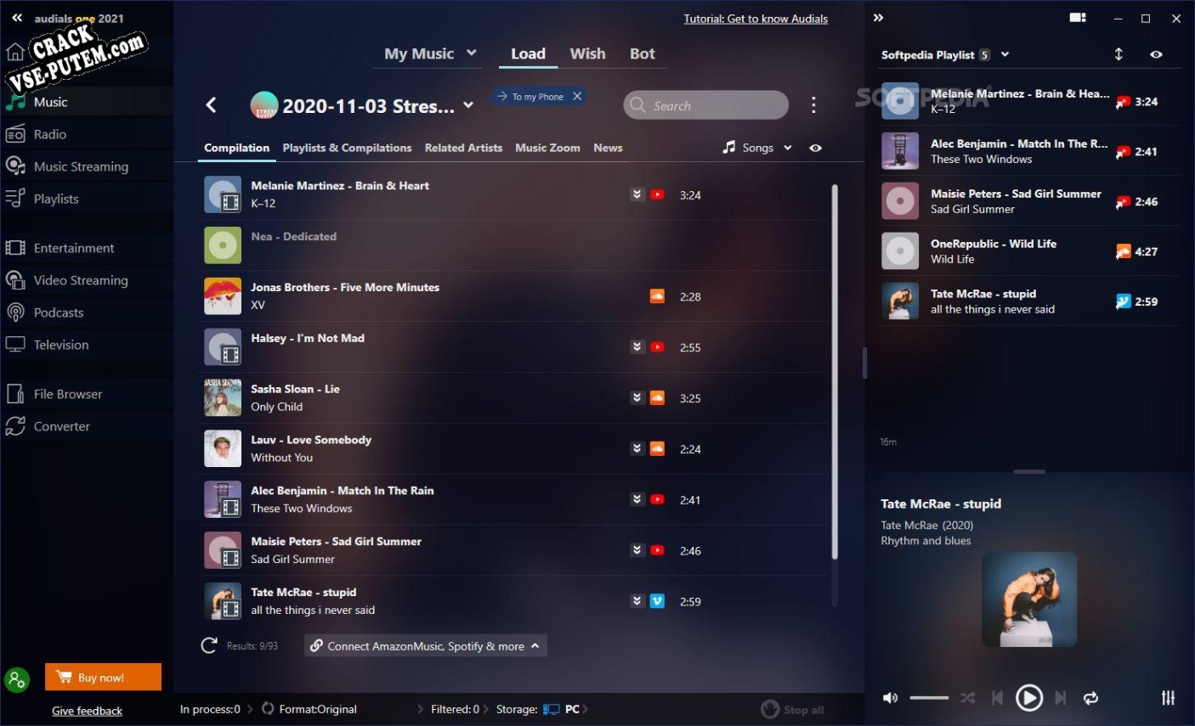The height and width of the screenshot is (726, 1195).
Task: Sort playlist with up-down arrow icon
Action: (1119, 54)
